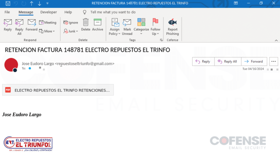This screenshot has width=280, height=157.
Task: Click the Undo arrow in quick access toolbar
Action: coord(16,3)
